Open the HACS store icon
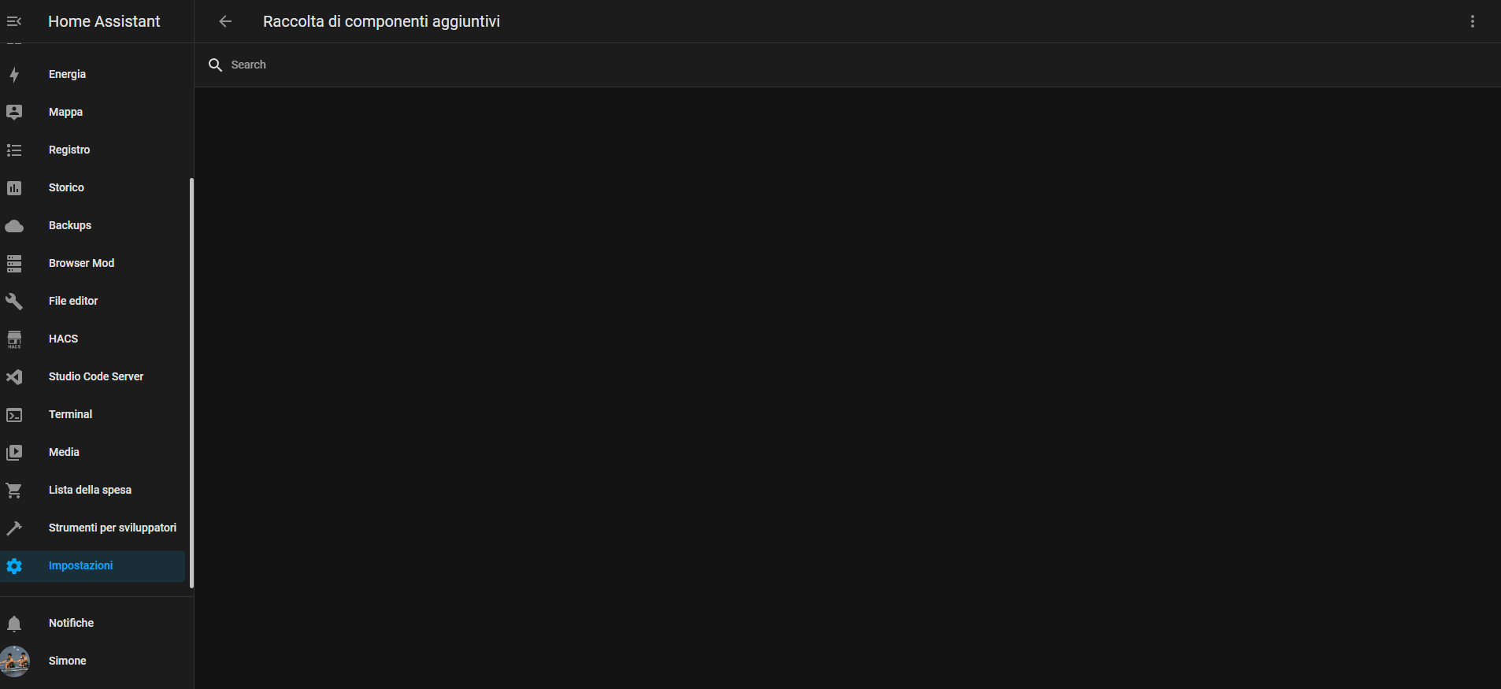Screen dimensions: 1501x689 [14, 339]
